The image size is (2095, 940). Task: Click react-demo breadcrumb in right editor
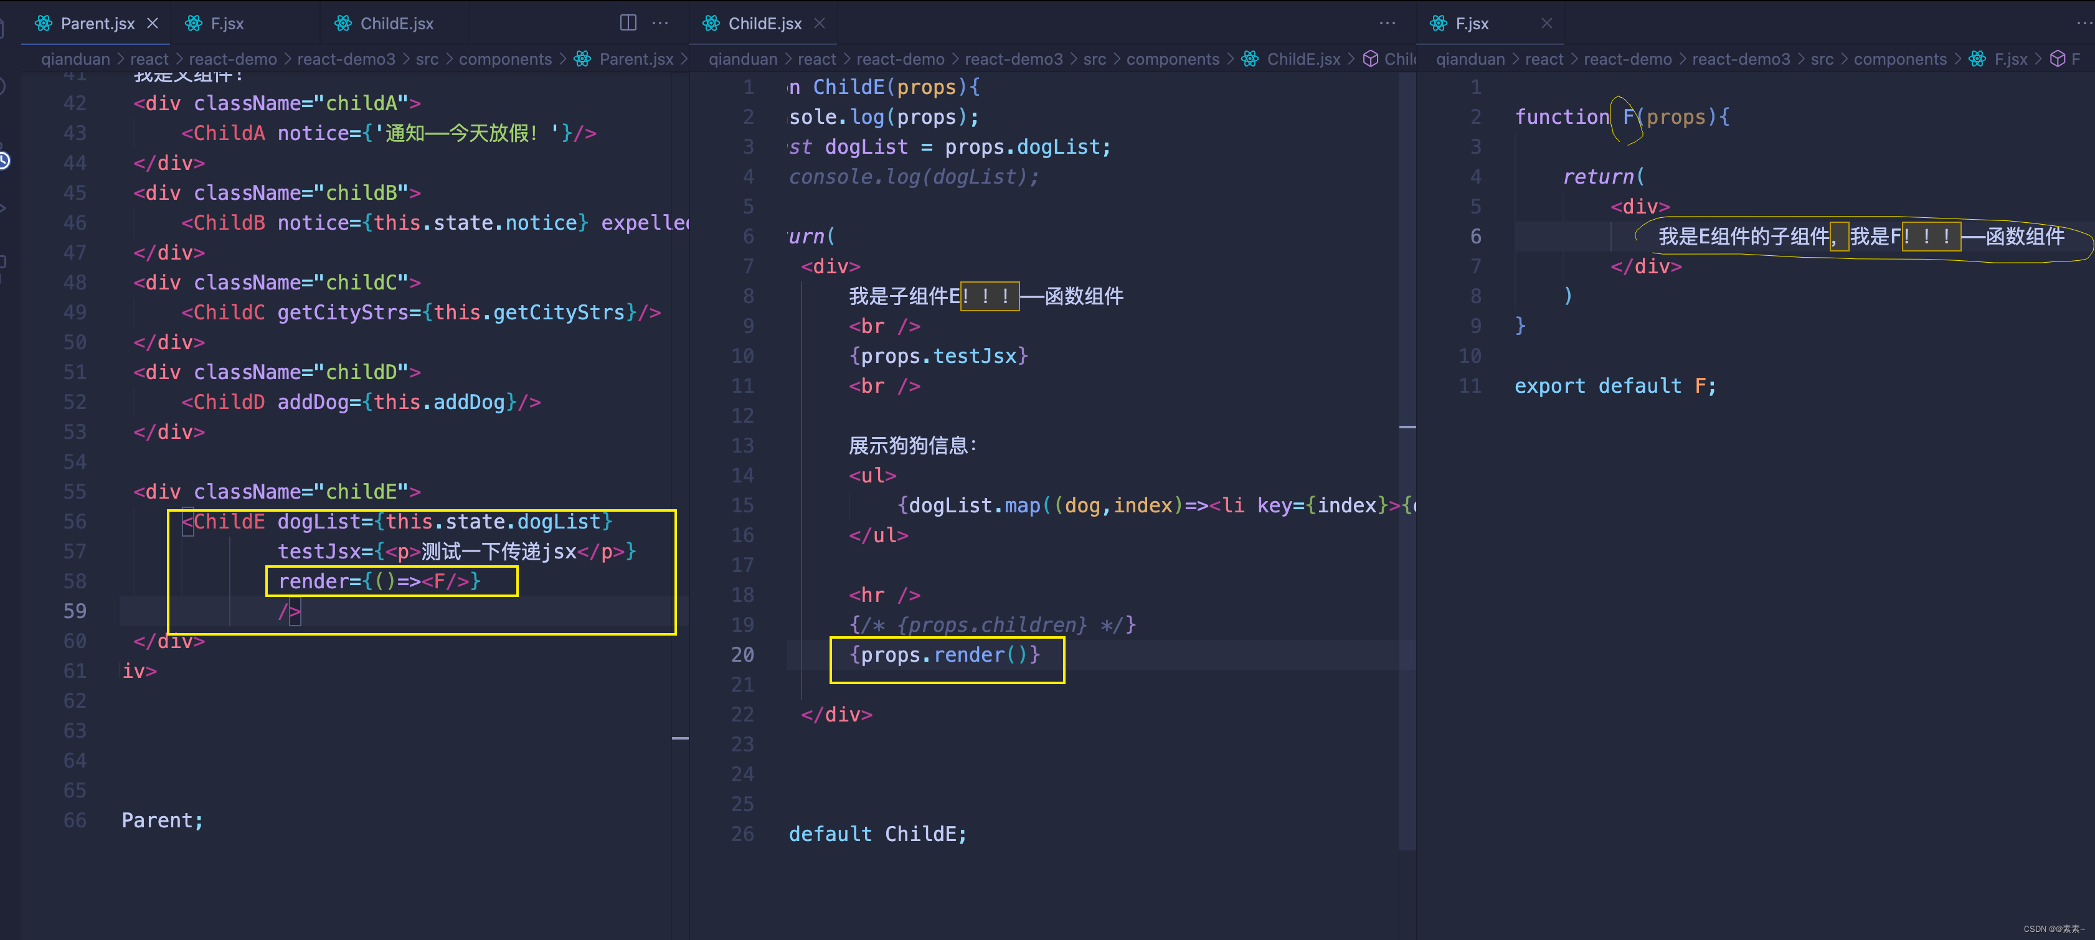pos(1628,59)
